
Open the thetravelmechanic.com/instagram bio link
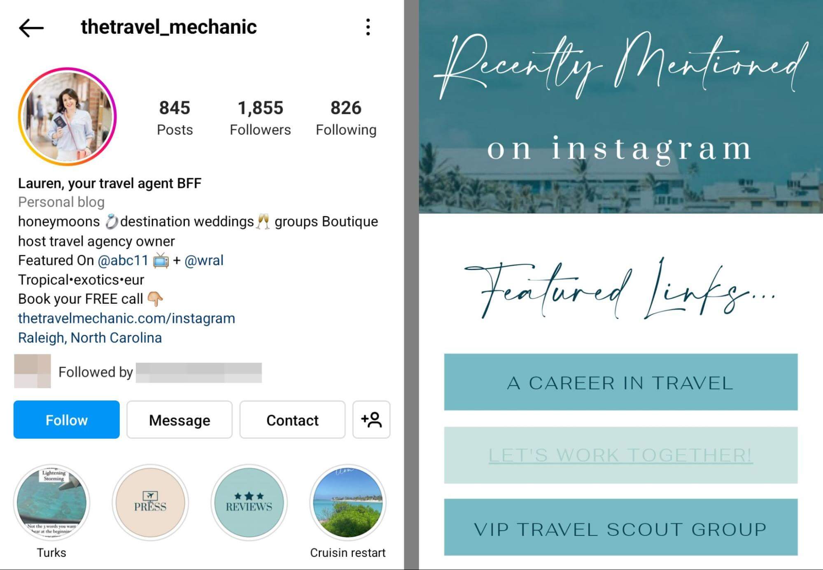pos(126,318)
